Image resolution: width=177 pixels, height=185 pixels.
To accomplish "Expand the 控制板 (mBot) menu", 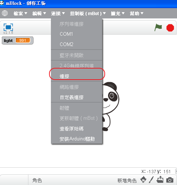I will click(x=88, y=13).
